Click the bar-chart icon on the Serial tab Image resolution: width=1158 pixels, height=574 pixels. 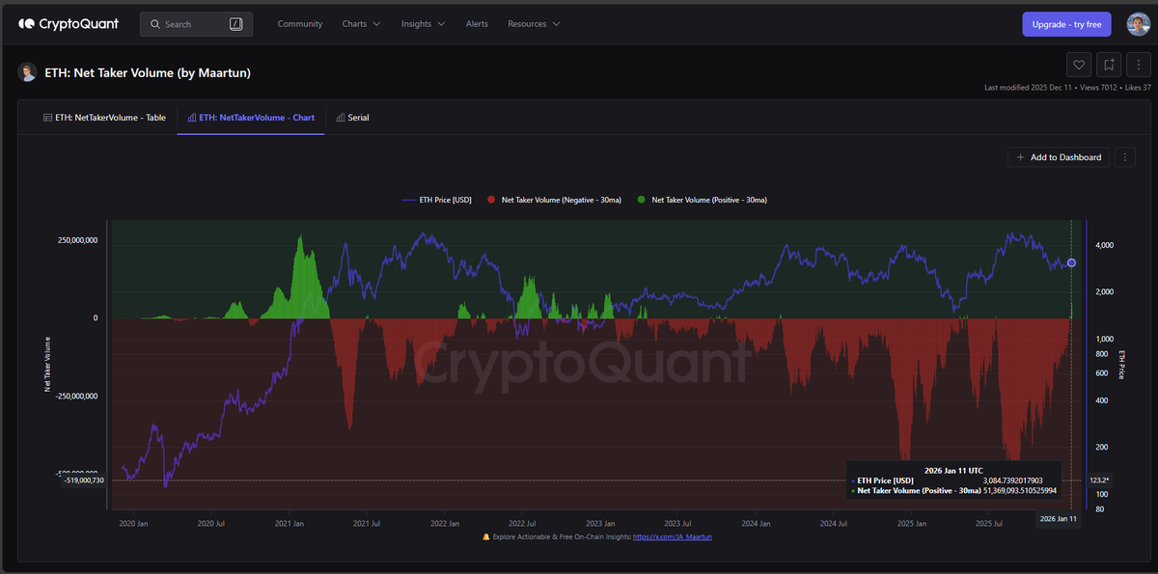tap(341, 118)
